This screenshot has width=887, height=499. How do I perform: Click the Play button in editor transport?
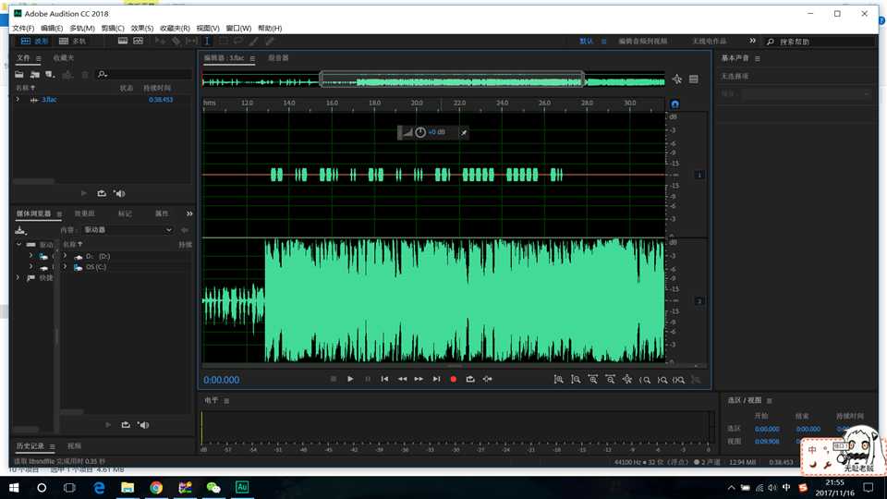click(x=350, y=379)
